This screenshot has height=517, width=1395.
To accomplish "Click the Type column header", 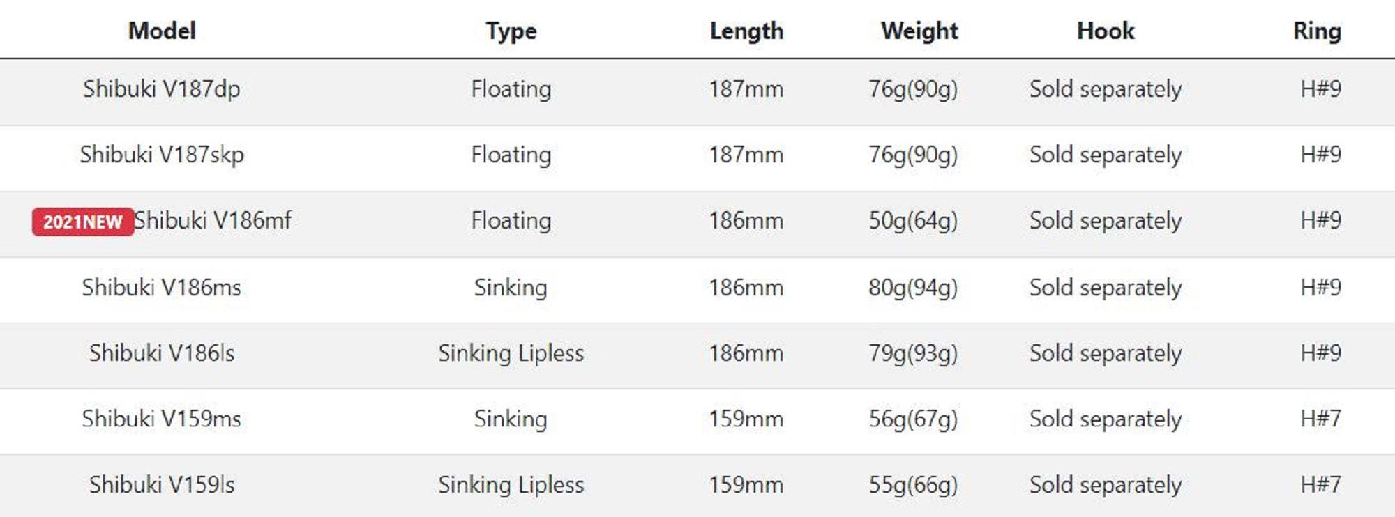I will [511, 31].
